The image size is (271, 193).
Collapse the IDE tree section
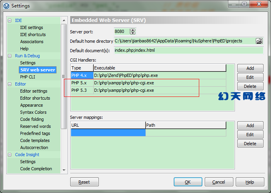coord(10,20)
